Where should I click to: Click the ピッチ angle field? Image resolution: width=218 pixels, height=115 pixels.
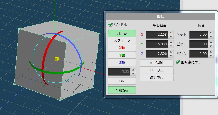pos(199,44)
